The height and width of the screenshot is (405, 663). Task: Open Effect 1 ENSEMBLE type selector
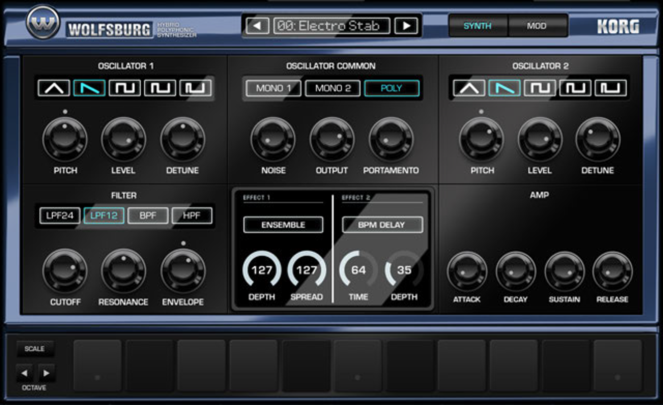tap(283, 225)
